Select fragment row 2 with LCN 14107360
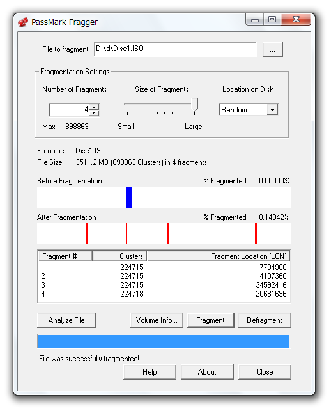 click(164, 276)
